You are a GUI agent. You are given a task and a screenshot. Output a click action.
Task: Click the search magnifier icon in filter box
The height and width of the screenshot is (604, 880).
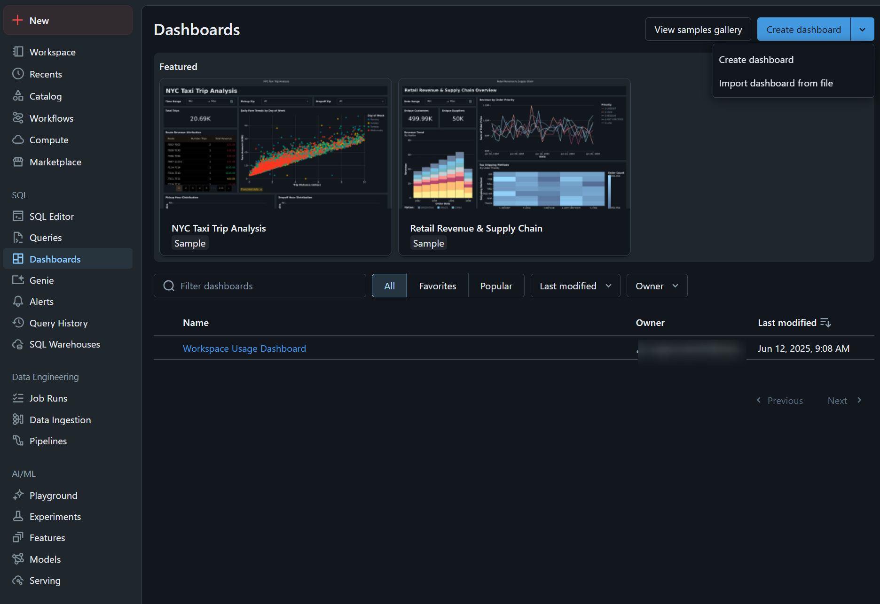coord(169,286)
